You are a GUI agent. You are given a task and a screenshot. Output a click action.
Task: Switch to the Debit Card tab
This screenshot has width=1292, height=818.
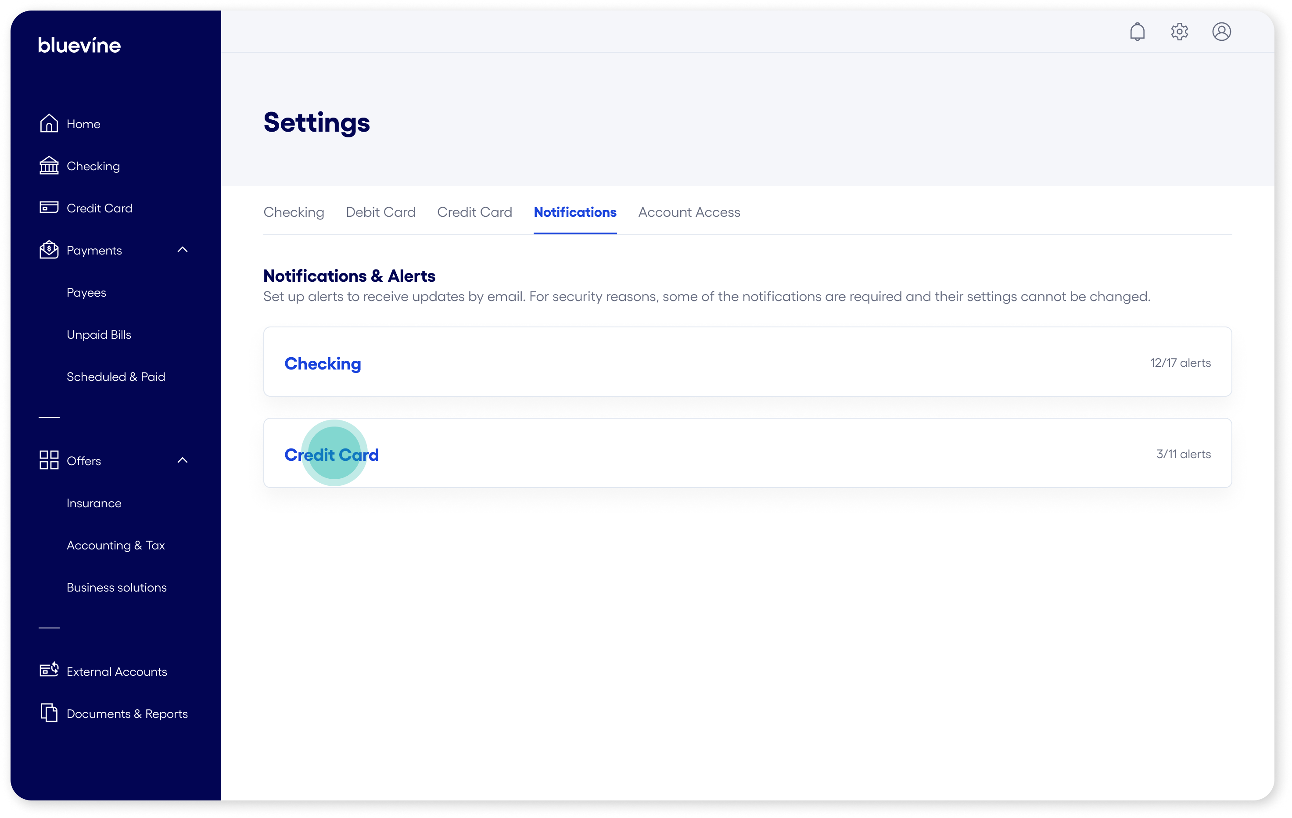click(x=380, y=212)
